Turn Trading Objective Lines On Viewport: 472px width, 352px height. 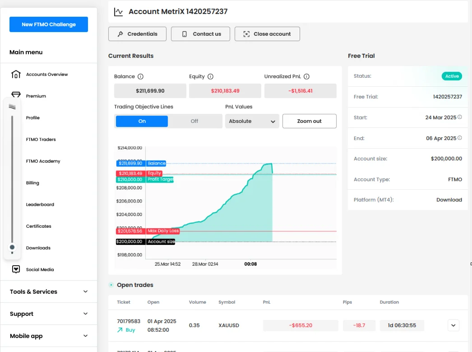(142, 121)
